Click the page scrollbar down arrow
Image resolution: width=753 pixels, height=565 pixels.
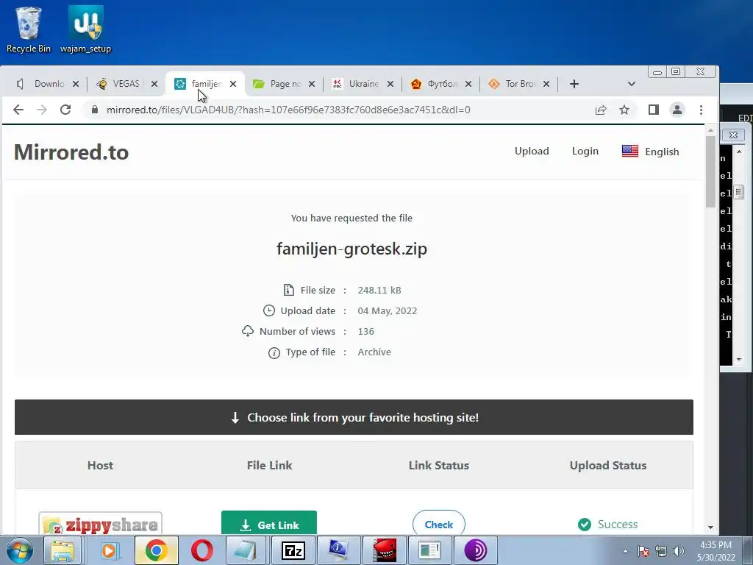pos(711,527)
